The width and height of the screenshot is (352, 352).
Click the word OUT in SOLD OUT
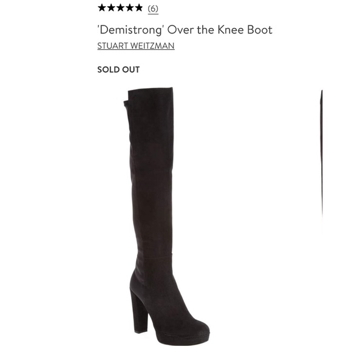[130, 70]
